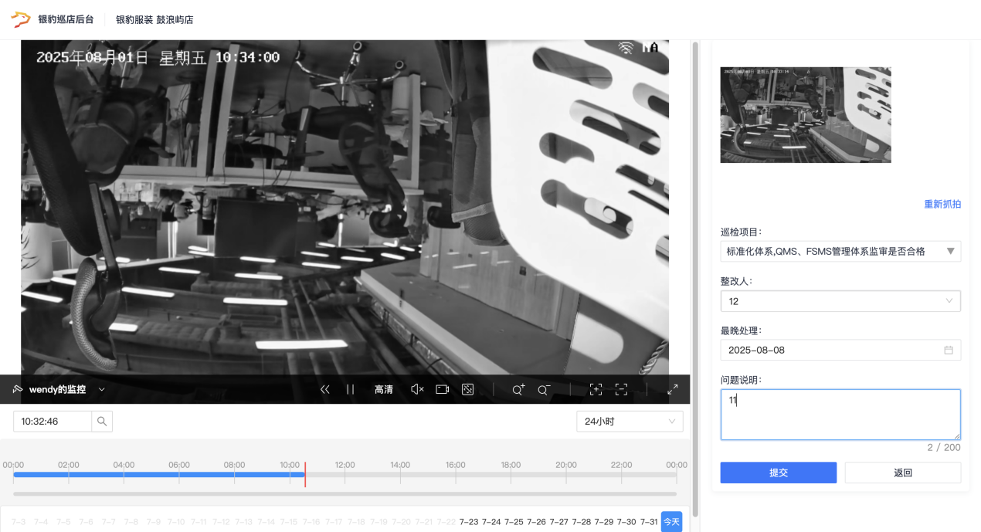Expand the 巡检项目 dropdown

click(x=840, y=251)
